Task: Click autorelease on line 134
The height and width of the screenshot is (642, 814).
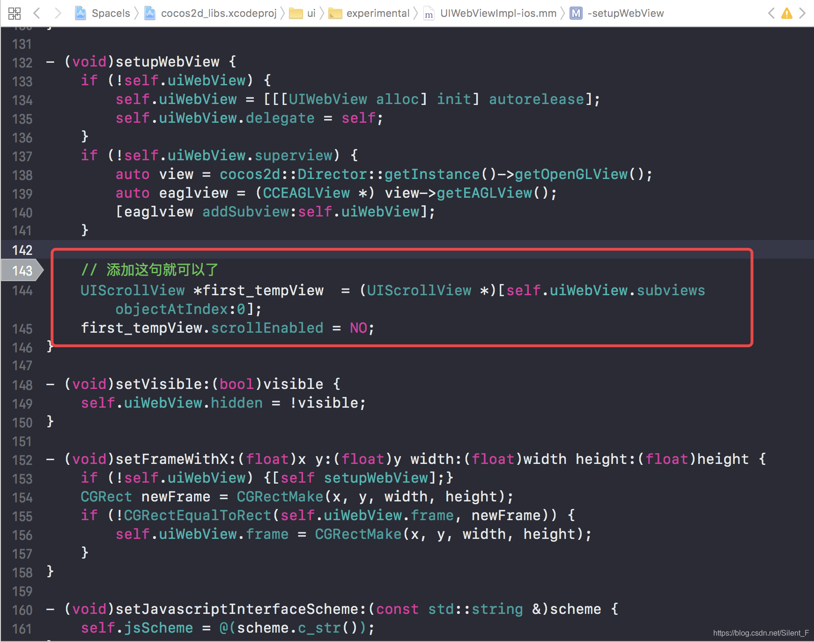Action: tap(537, 99)
